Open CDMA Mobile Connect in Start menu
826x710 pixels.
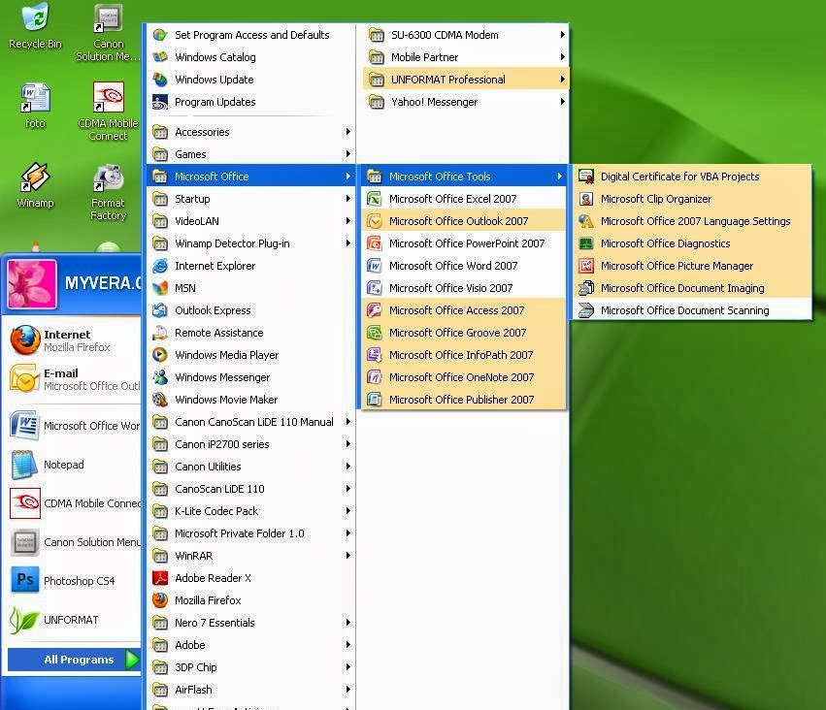[x=74, y=503]
